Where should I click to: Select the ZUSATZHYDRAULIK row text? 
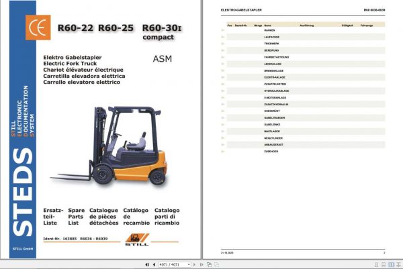[x=276, y=105]
